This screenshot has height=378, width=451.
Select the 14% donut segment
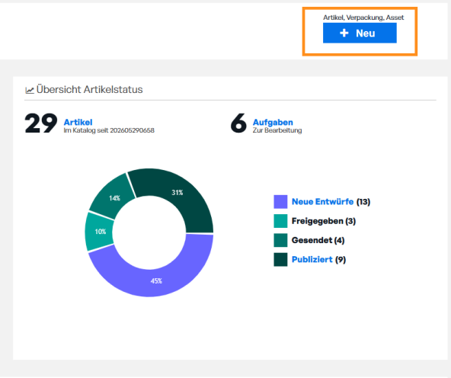114,198
